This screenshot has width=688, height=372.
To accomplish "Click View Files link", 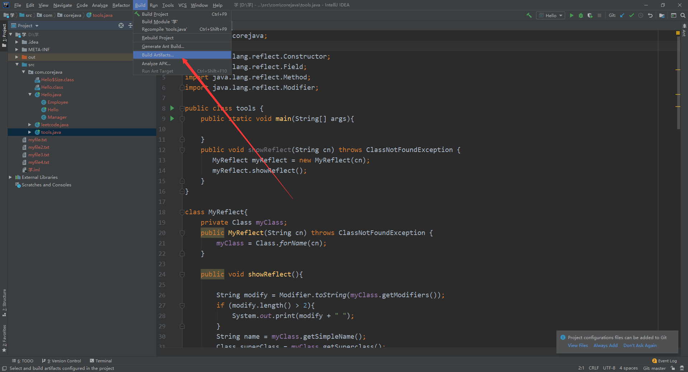I will [x=578, y=345].
